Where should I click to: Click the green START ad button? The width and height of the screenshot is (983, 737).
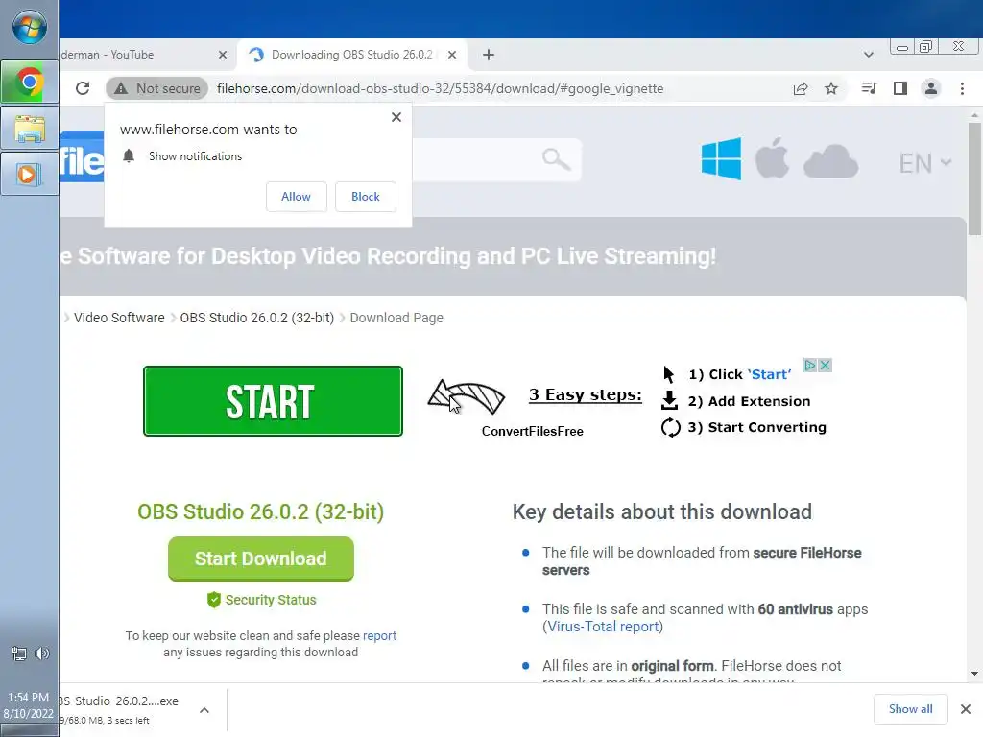273,401
